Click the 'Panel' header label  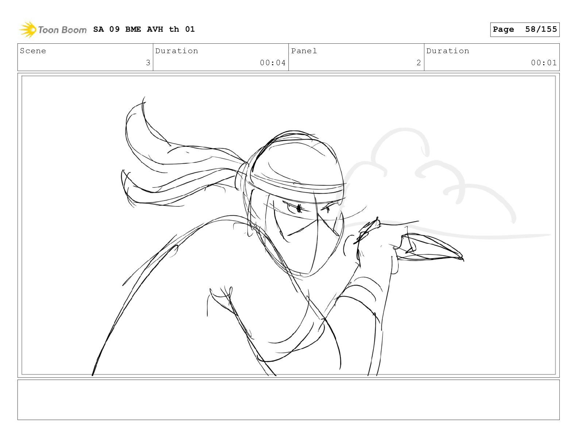[x=304, y=51]
